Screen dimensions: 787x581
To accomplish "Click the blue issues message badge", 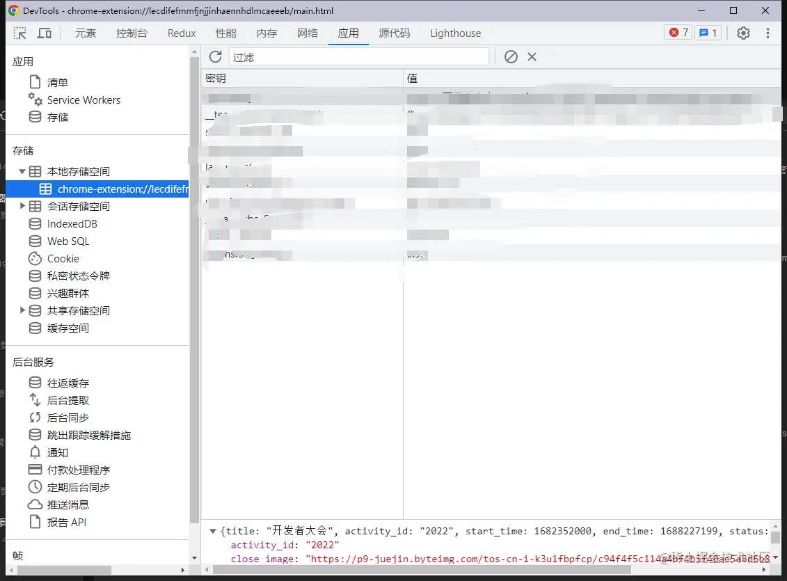I will pyautogui.click(x=708, y=33).
